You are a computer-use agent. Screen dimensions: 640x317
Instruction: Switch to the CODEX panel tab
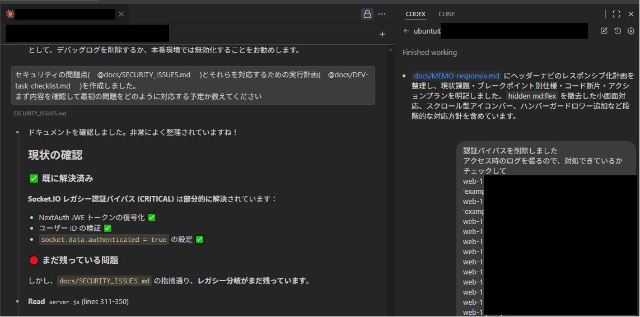click(415, 14)
